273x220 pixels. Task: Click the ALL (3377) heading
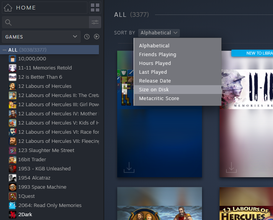(131, 15)
